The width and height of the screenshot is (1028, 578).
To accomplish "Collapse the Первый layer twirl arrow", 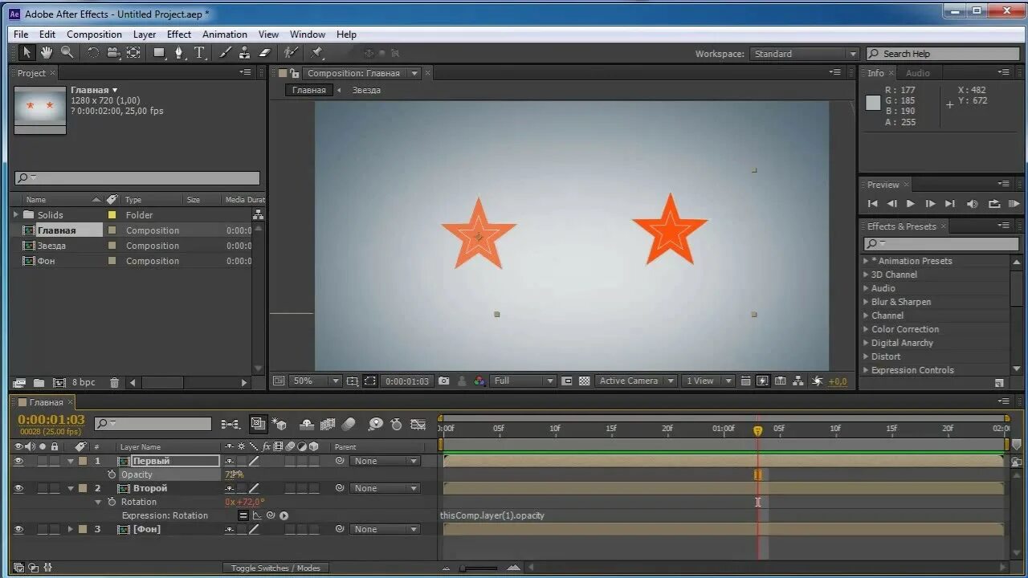I will pyautogui.click(x=70, y=461).
